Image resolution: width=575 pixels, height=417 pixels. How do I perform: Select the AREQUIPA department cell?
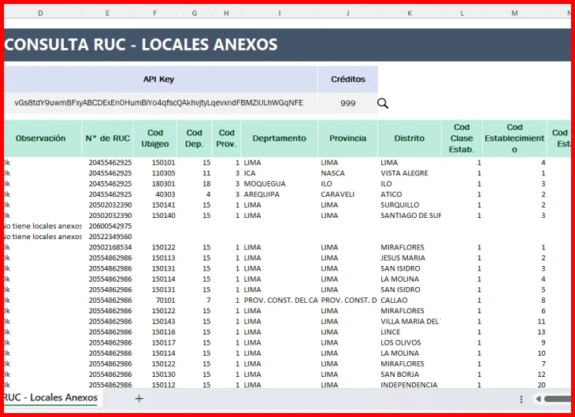click(x=280, y=194)
